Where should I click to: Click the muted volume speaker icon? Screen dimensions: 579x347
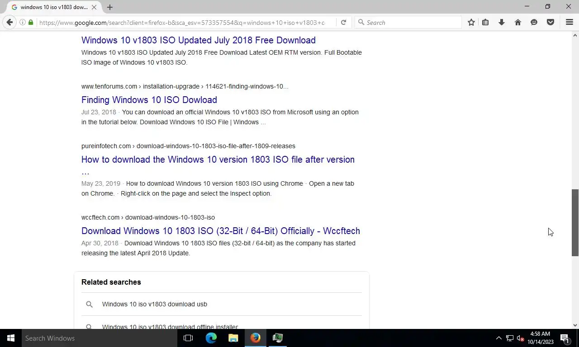(520, 338)
